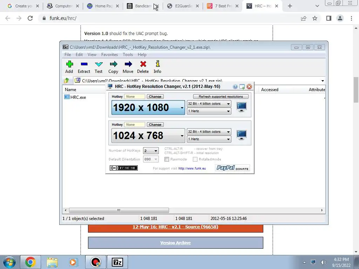Bookmark this page with the star
The image size is (359, 269).
coord(315,18)
